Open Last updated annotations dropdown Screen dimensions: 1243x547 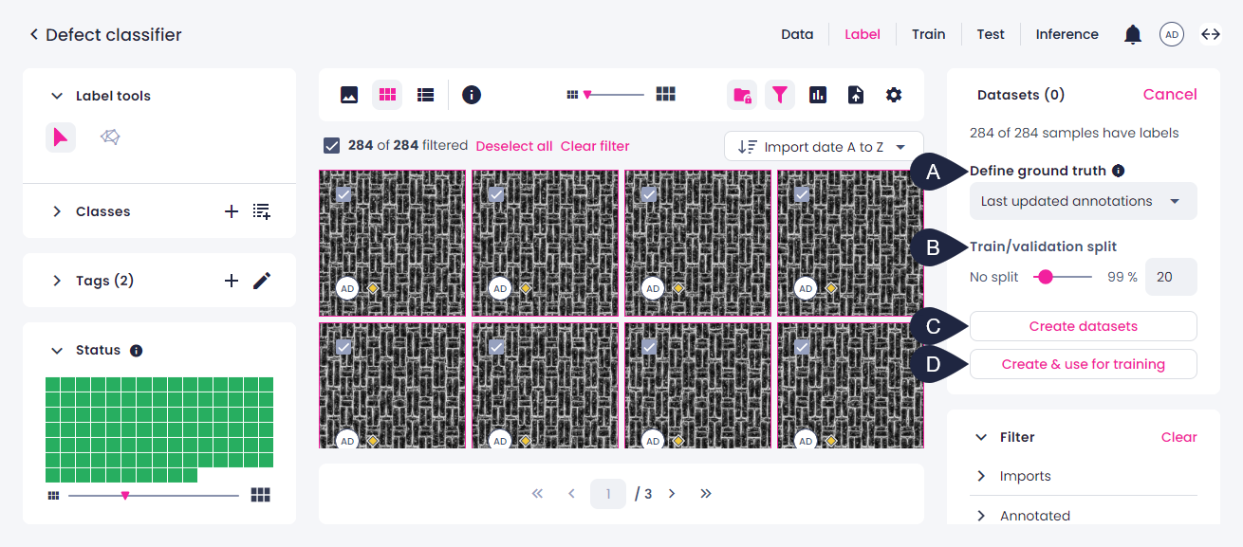(x=1083, y=201)
